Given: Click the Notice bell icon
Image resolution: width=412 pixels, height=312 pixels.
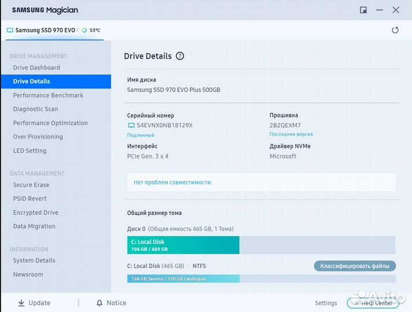Looking at the screenshot, I should point(99,303).
